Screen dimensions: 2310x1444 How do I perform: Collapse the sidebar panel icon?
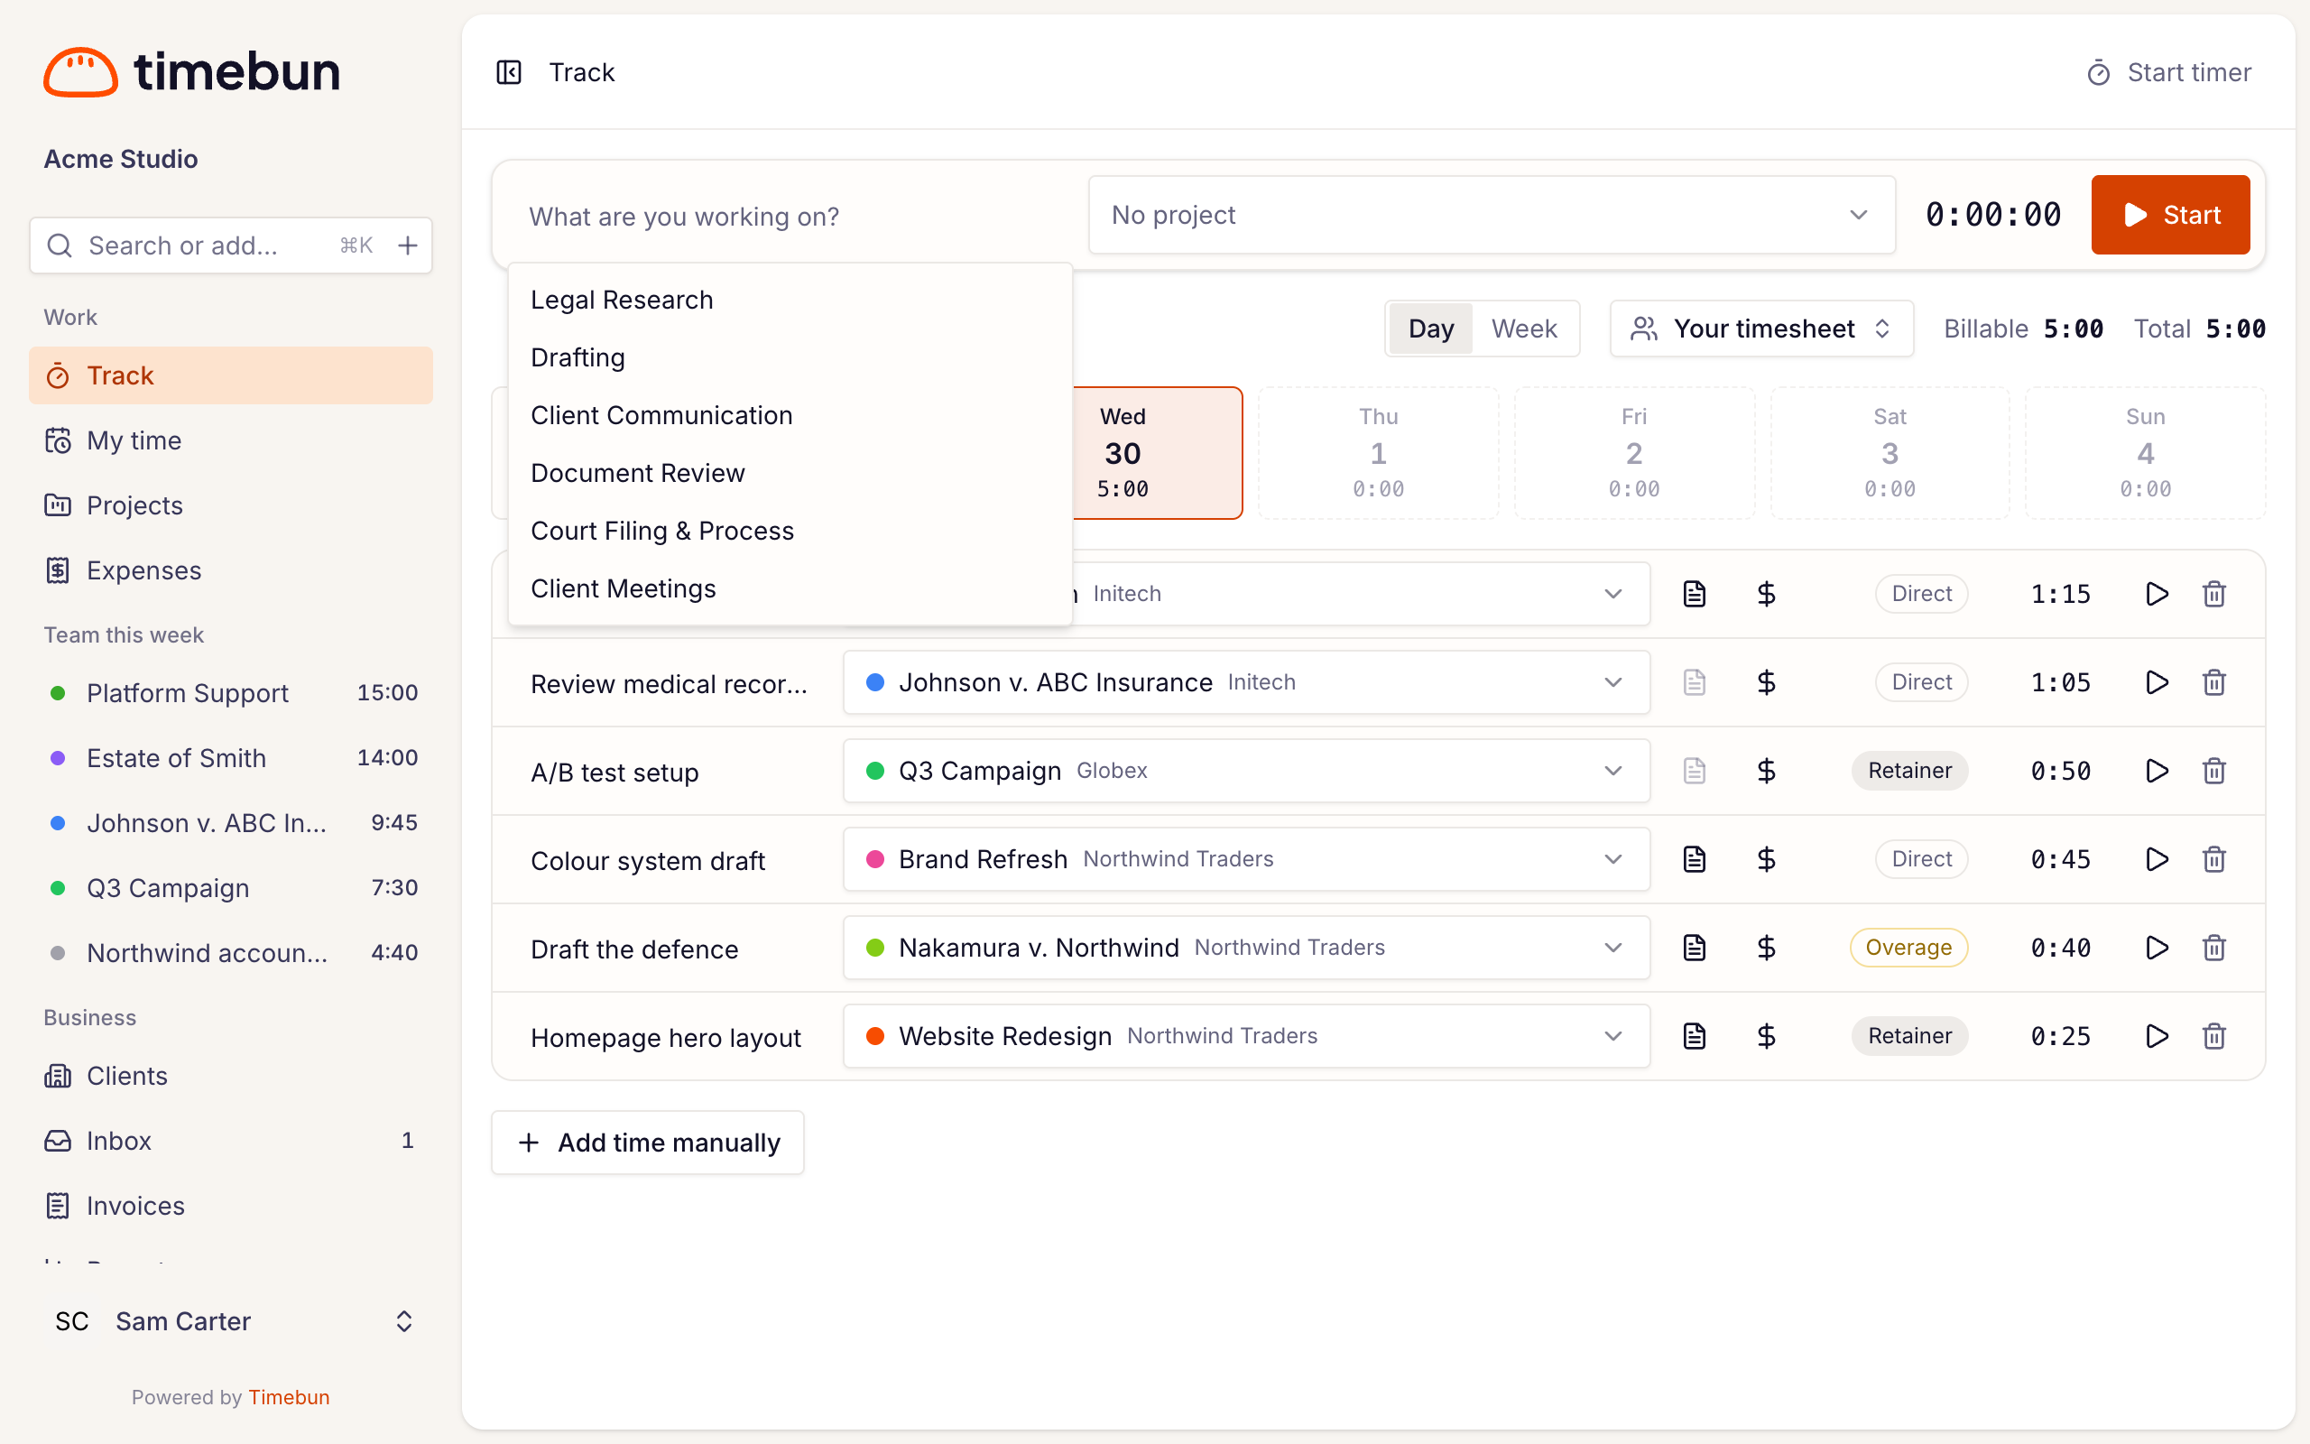[509, 72]
